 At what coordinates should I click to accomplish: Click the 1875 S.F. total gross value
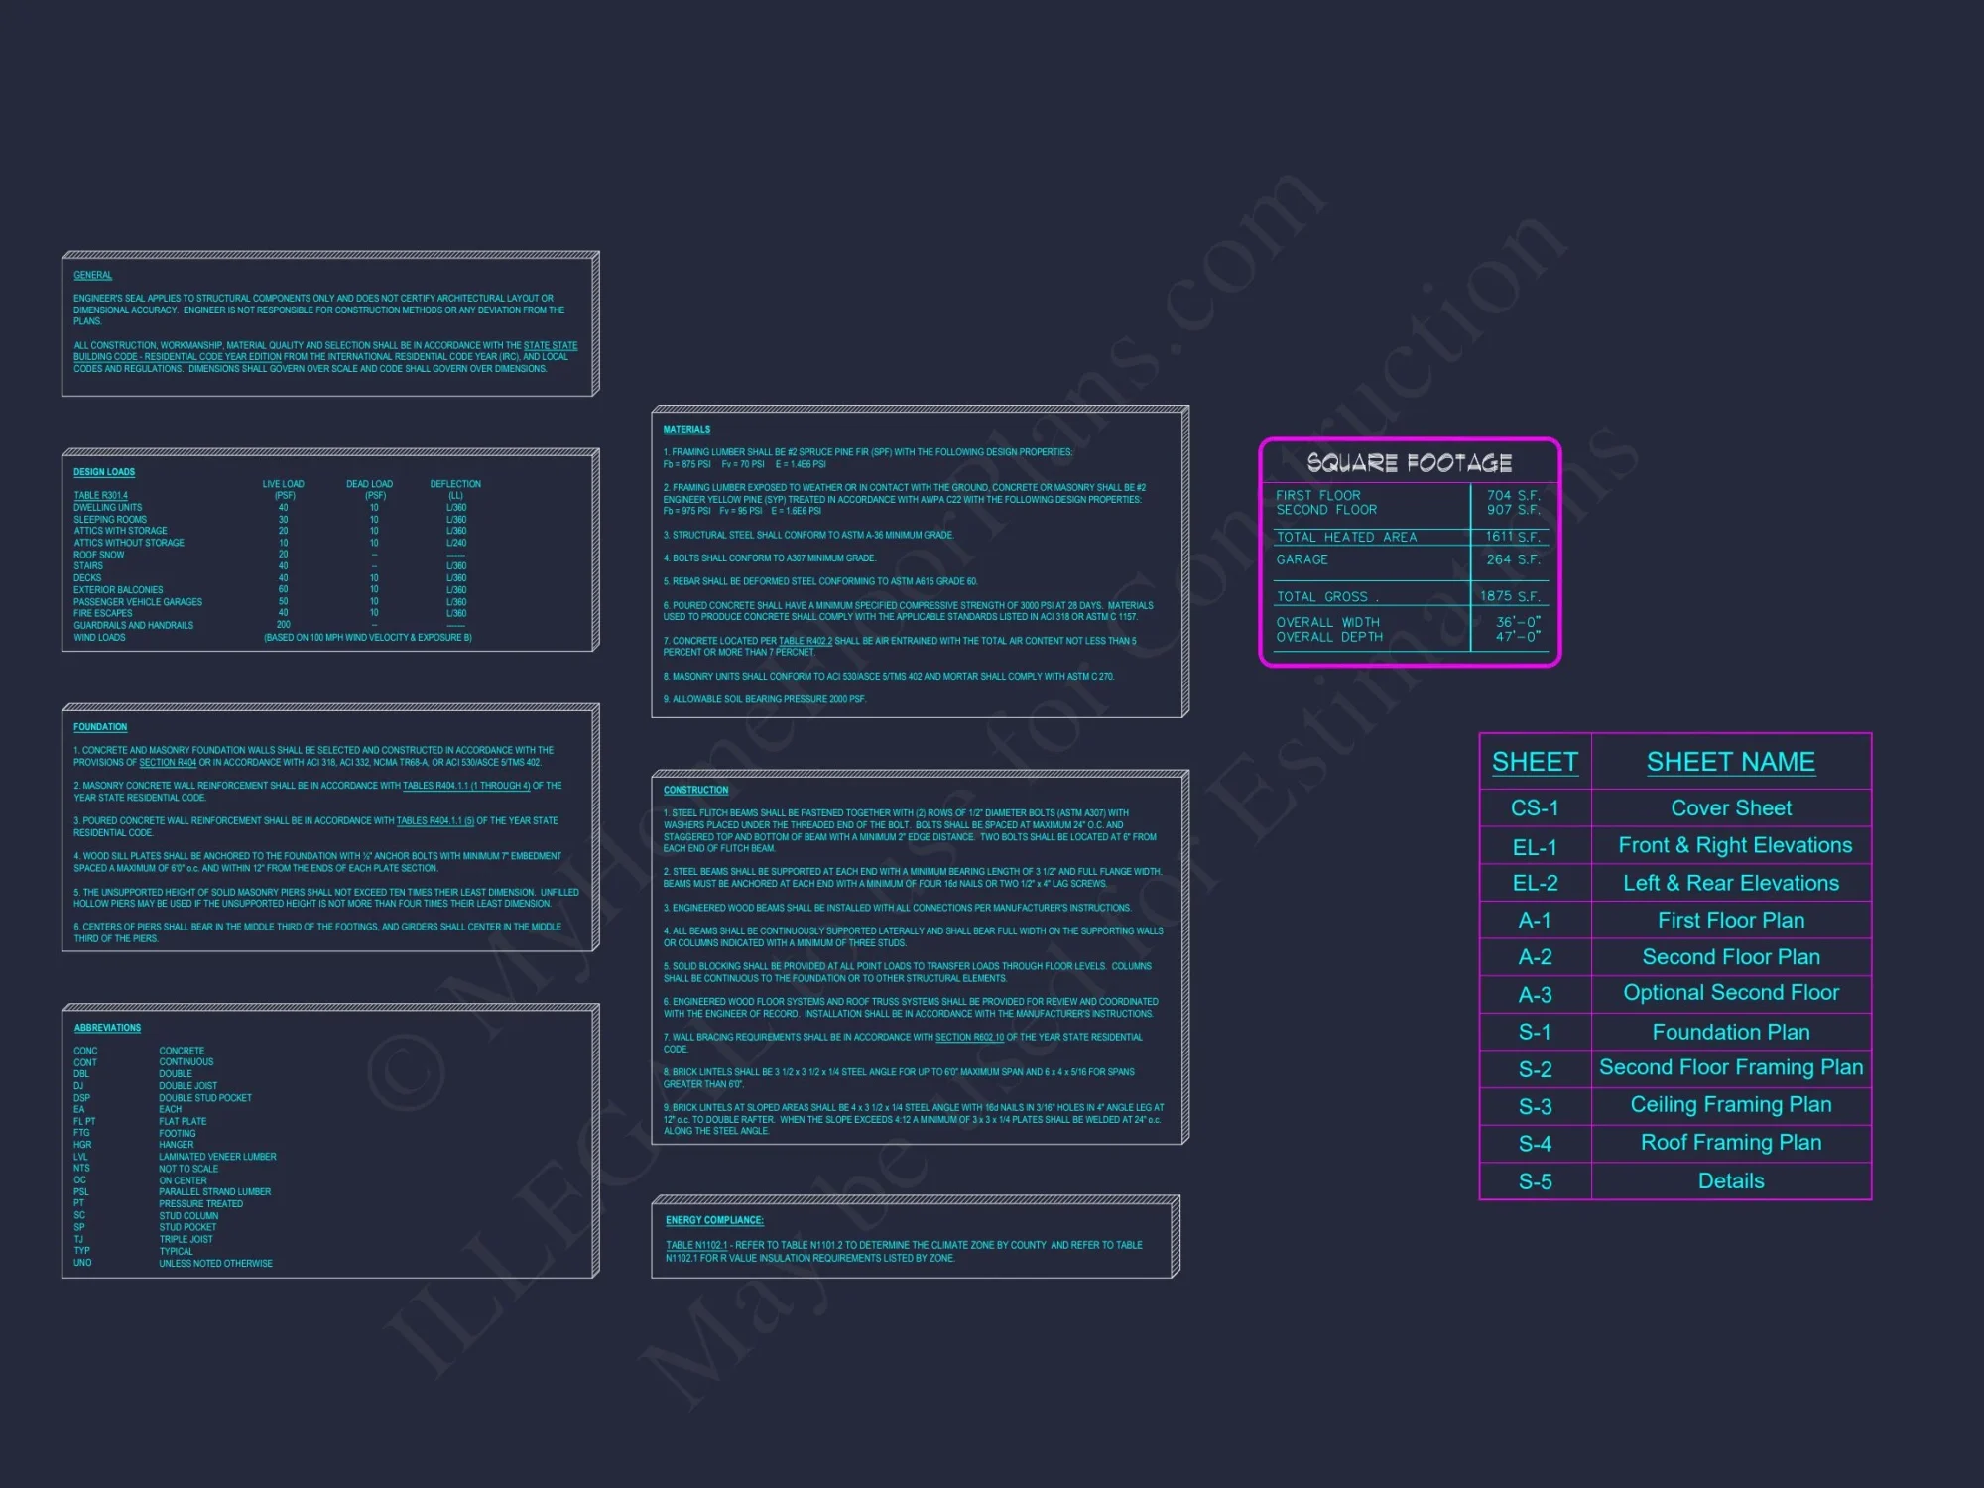[1509, 596]
